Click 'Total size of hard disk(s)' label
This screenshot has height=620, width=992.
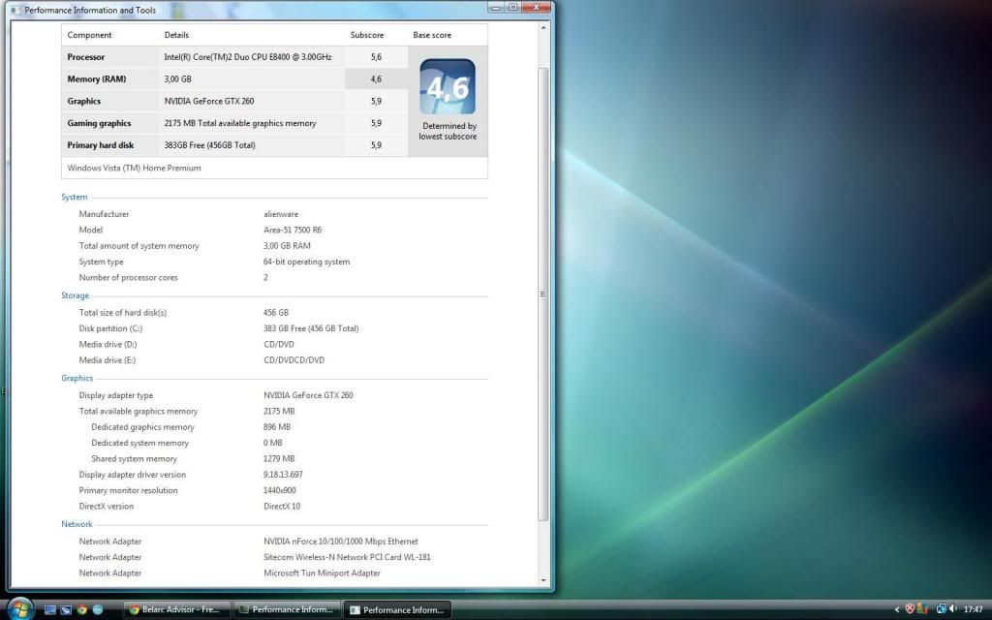(x=123, y=313)
